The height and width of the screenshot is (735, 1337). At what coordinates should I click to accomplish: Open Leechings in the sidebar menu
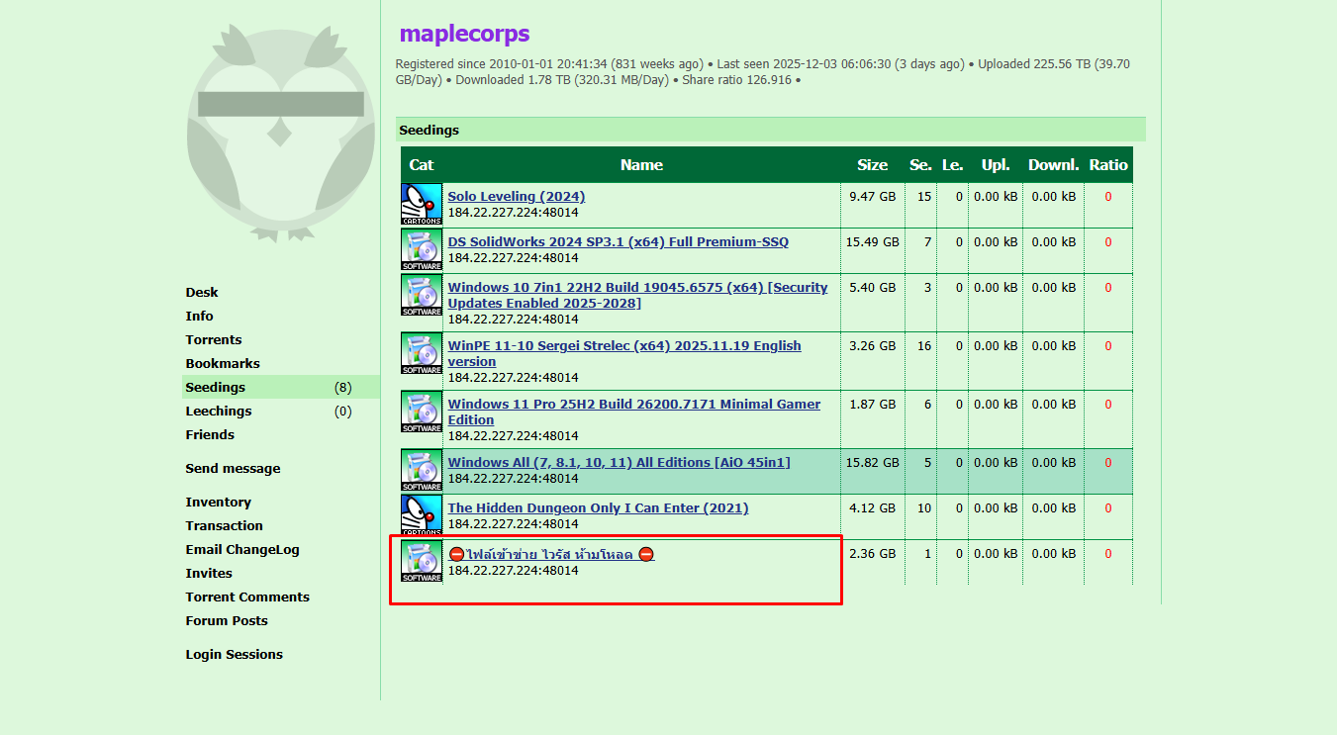pyautogui.click(x=219, y=412)
